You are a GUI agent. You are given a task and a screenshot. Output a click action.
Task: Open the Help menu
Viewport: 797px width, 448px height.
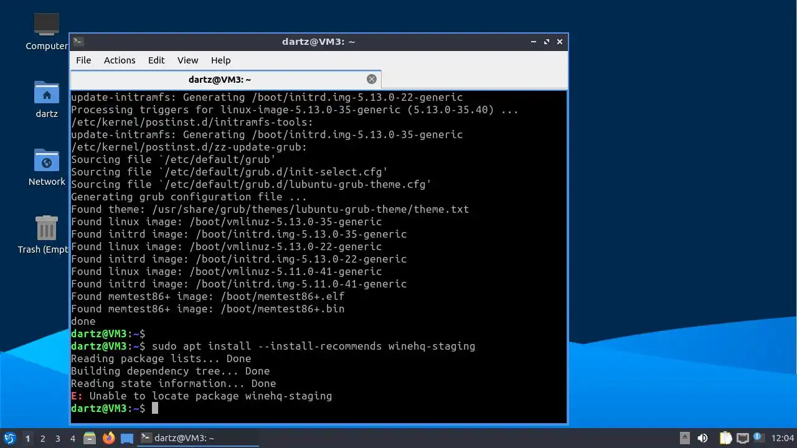(x=221, y=60)
